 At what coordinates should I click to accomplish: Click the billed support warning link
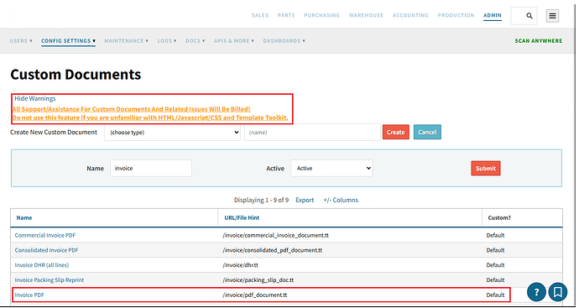click(132, 109)
